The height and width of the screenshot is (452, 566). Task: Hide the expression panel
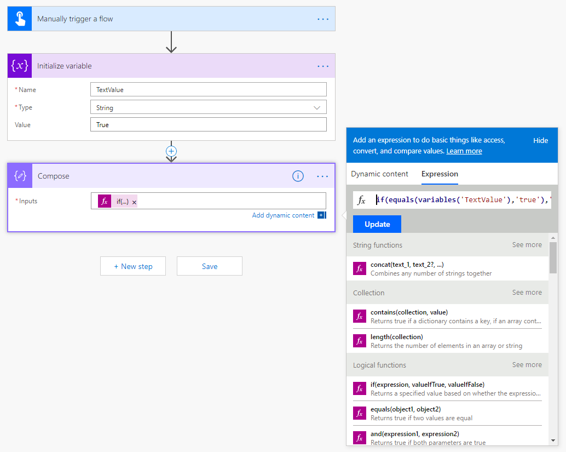click(540, 141)
